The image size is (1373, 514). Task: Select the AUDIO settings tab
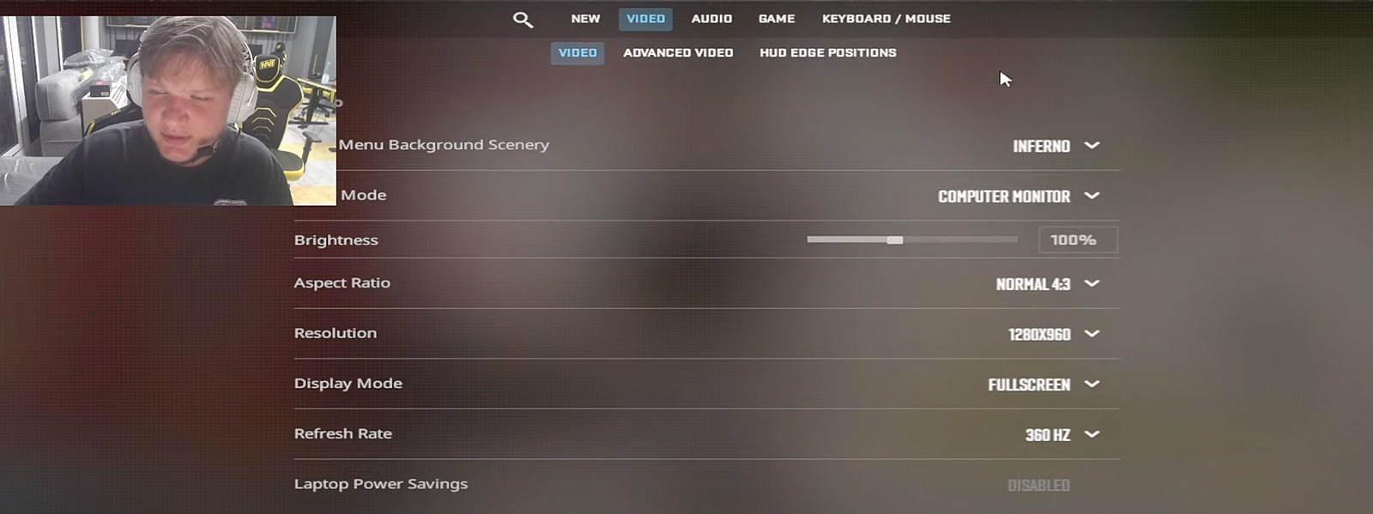(712, 19)
